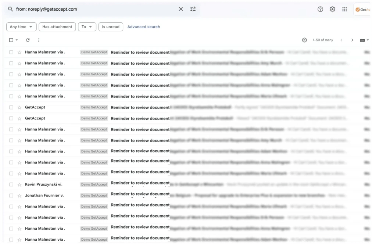Image resolution: width=372 pixels, height=244 pixels.
Task: Open Kevin Pruszynski's Reminder to review subject
Action: coord(140,183)
